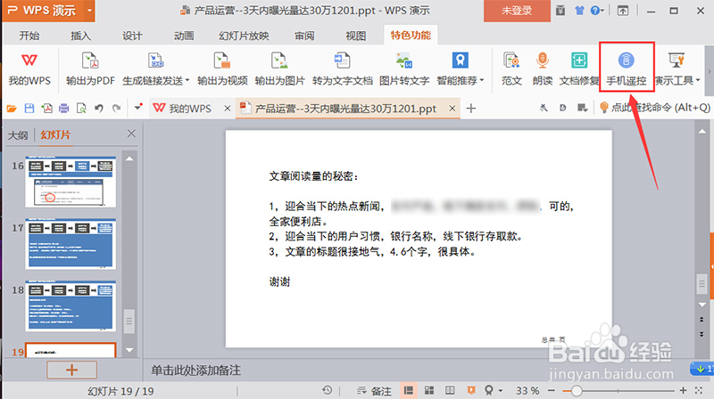Open print preview icon
The height and width of the screenshot is (399, 714).
click(x=81, y=108)
